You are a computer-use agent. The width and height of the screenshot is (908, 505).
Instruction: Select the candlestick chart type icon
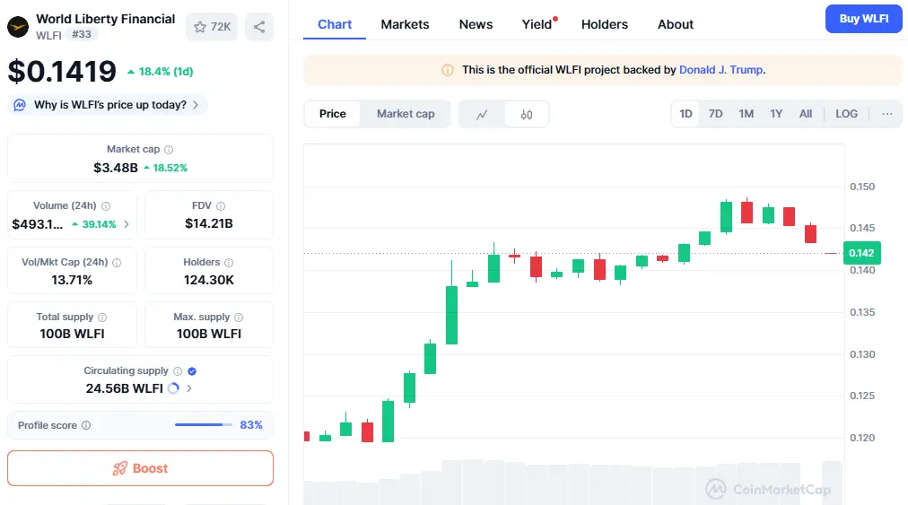(527, 114)
